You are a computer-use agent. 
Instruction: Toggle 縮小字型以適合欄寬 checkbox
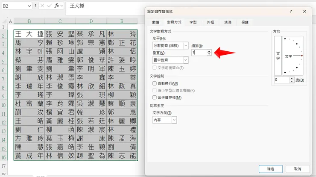(x=155, y=90)
